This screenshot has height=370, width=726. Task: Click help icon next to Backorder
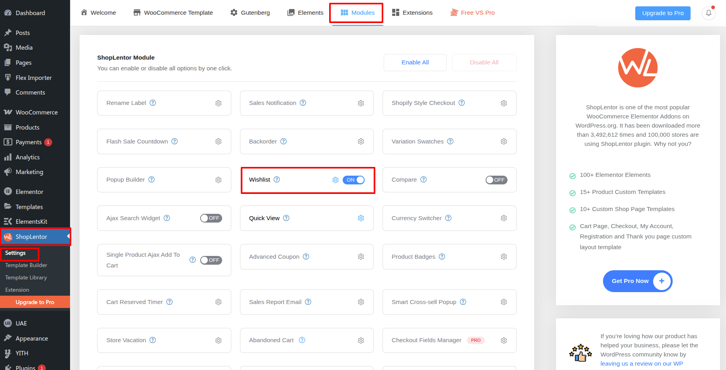click(283, 141)
